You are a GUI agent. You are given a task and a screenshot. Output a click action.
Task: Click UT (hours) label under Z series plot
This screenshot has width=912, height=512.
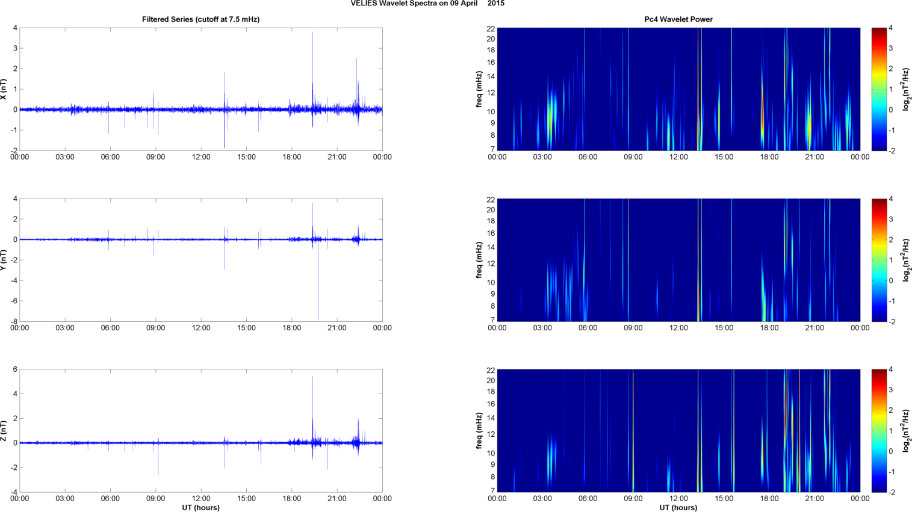[200, 508]
